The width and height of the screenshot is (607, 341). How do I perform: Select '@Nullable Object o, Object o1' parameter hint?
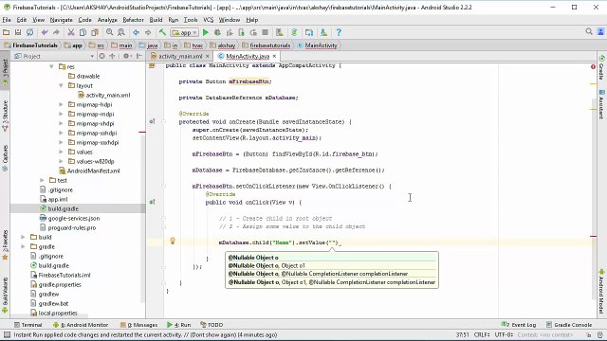(332, 266)
